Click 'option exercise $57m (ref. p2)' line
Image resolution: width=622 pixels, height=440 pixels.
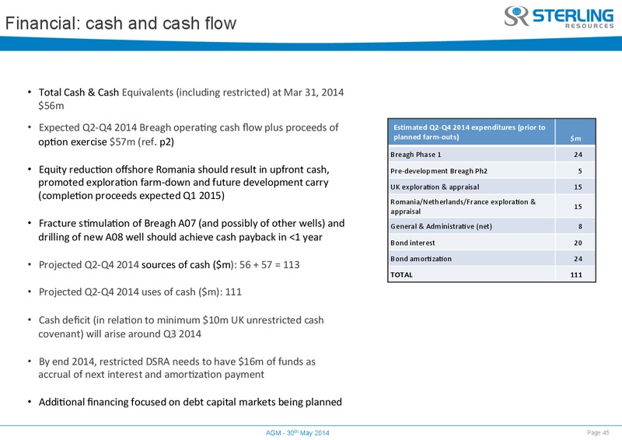point(107,141)
